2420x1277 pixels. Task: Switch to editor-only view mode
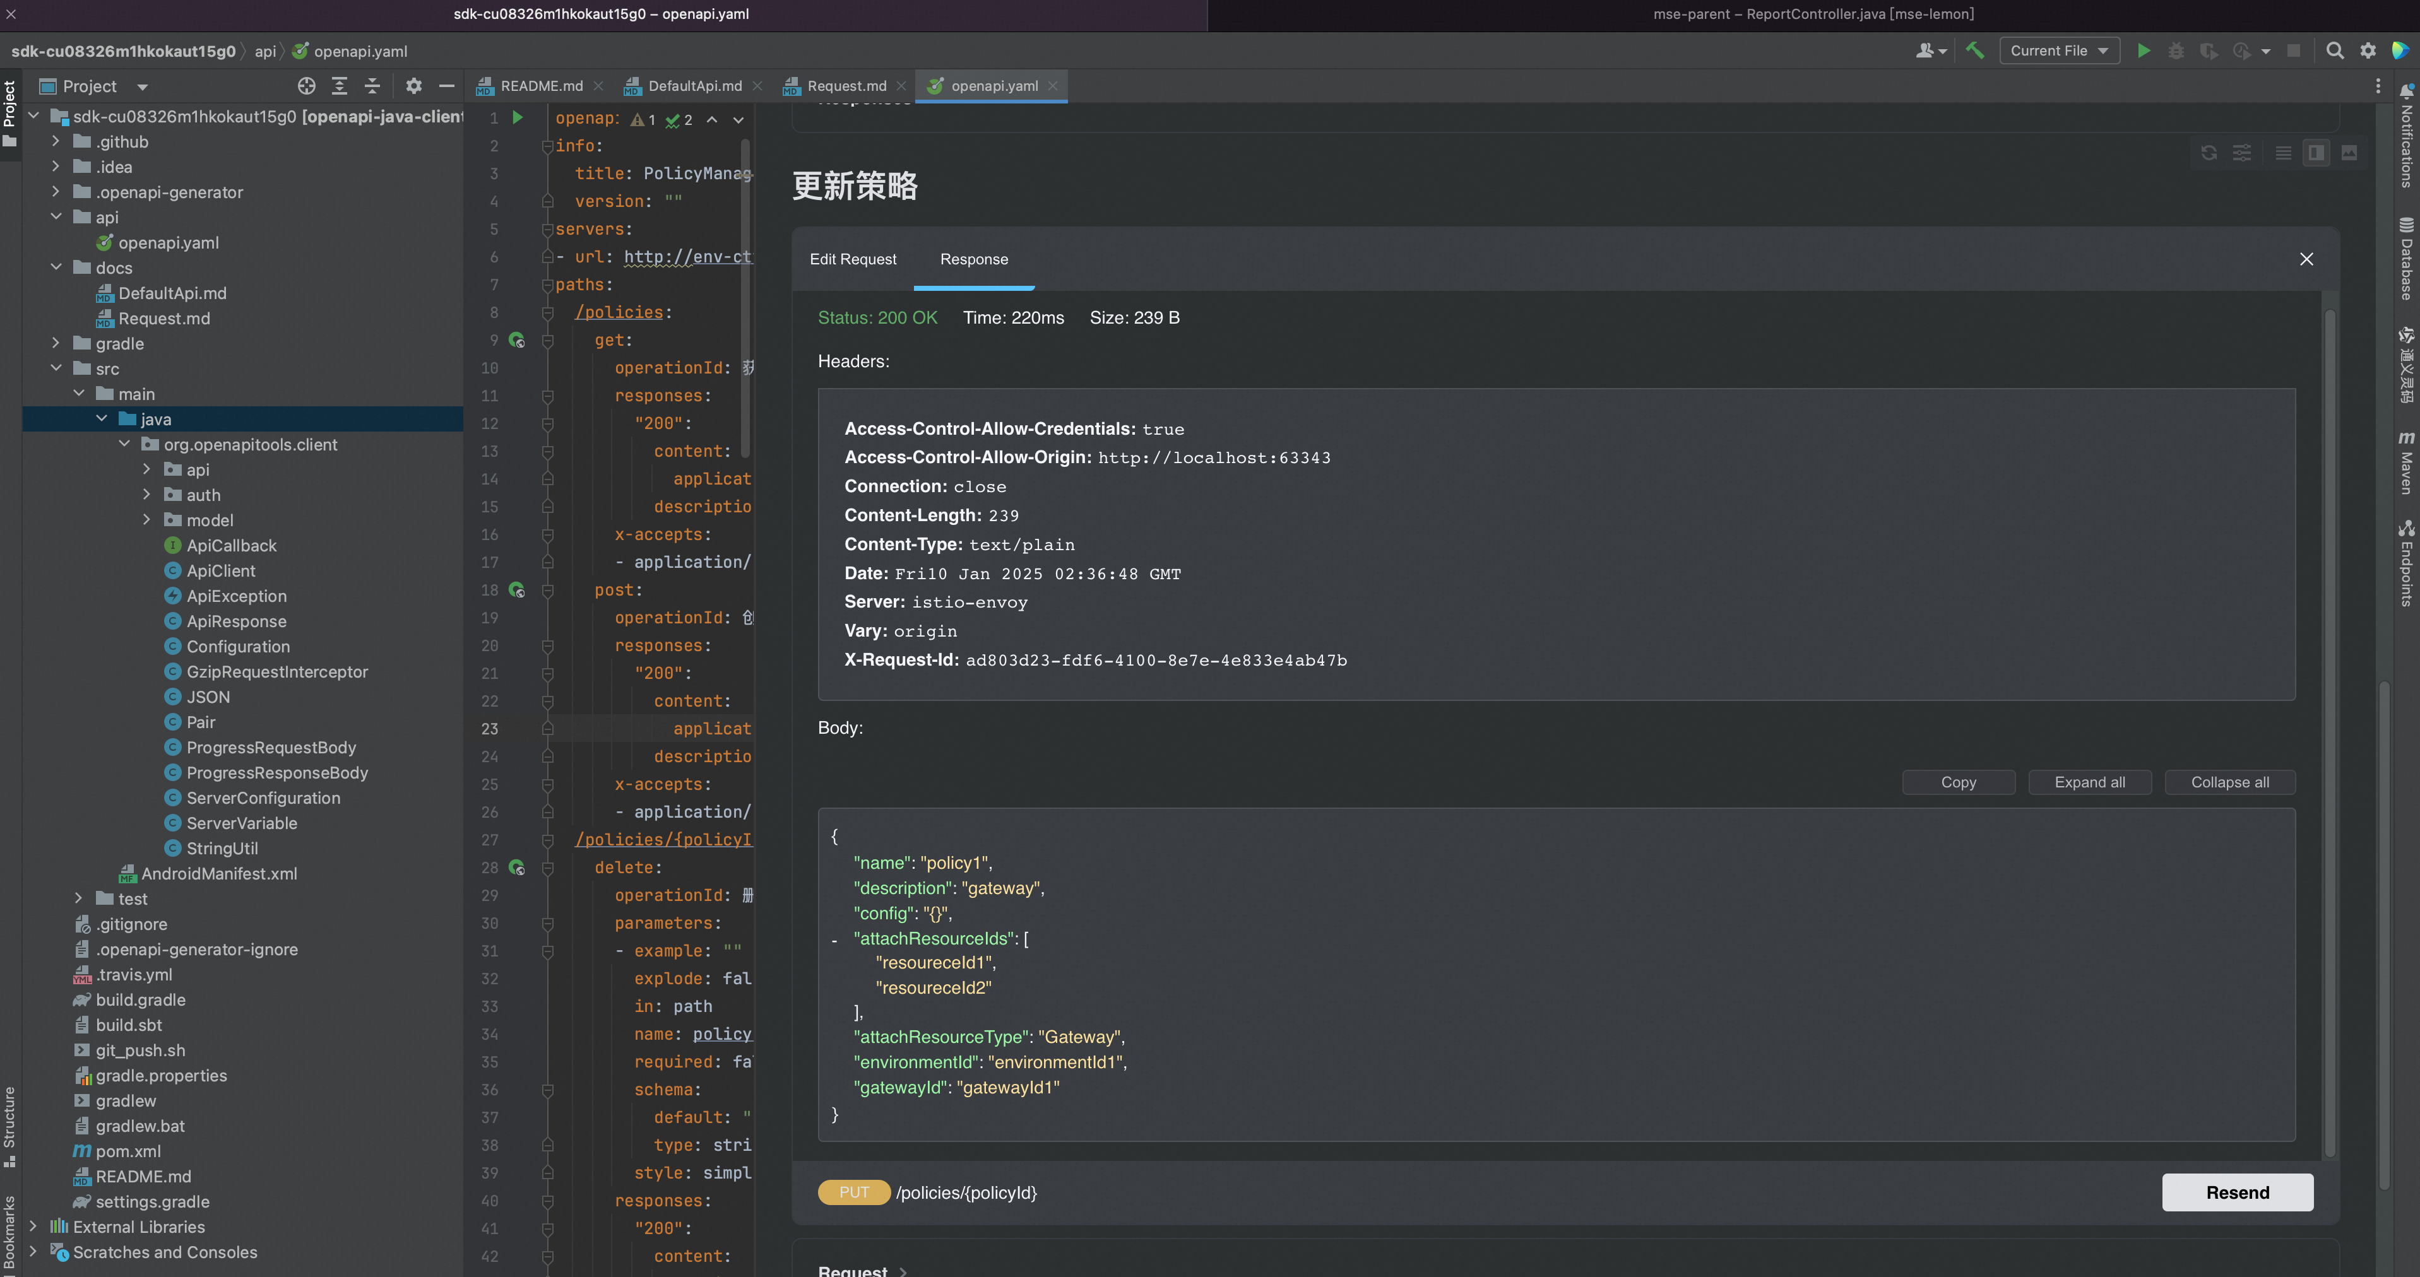point(2283,153)
